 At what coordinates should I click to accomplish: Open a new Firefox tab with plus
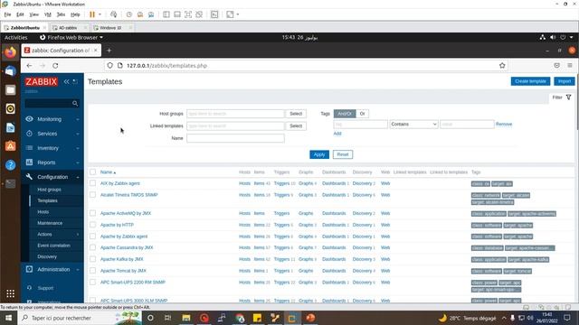(x=109, y=51)
